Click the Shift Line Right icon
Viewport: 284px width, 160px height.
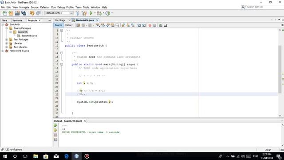click(x=144, y=25)
